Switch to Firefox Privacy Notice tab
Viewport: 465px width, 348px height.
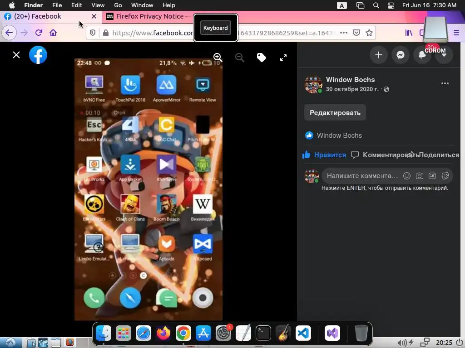click(x=150, y=16)
